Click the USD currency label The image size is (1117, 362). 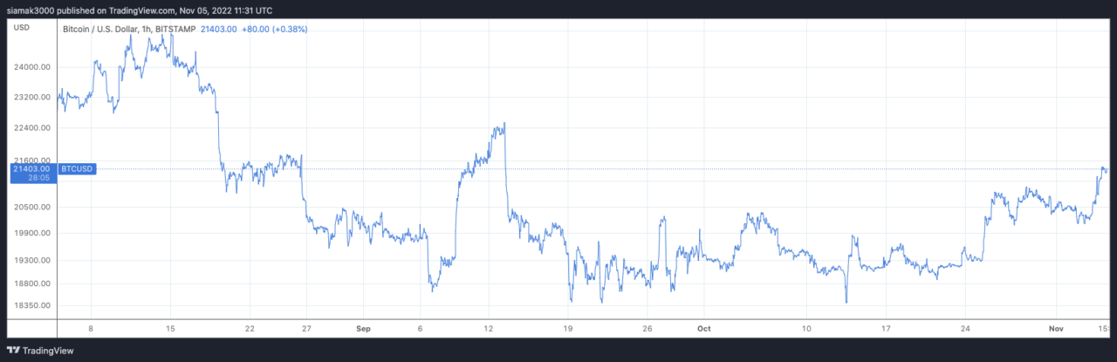[x=20, y=28]
